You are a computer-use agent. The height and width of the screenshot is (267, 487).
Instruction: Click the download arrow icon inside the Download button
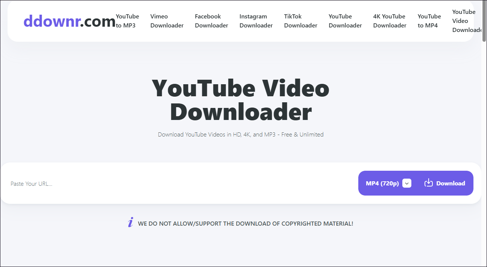[428, 183]
